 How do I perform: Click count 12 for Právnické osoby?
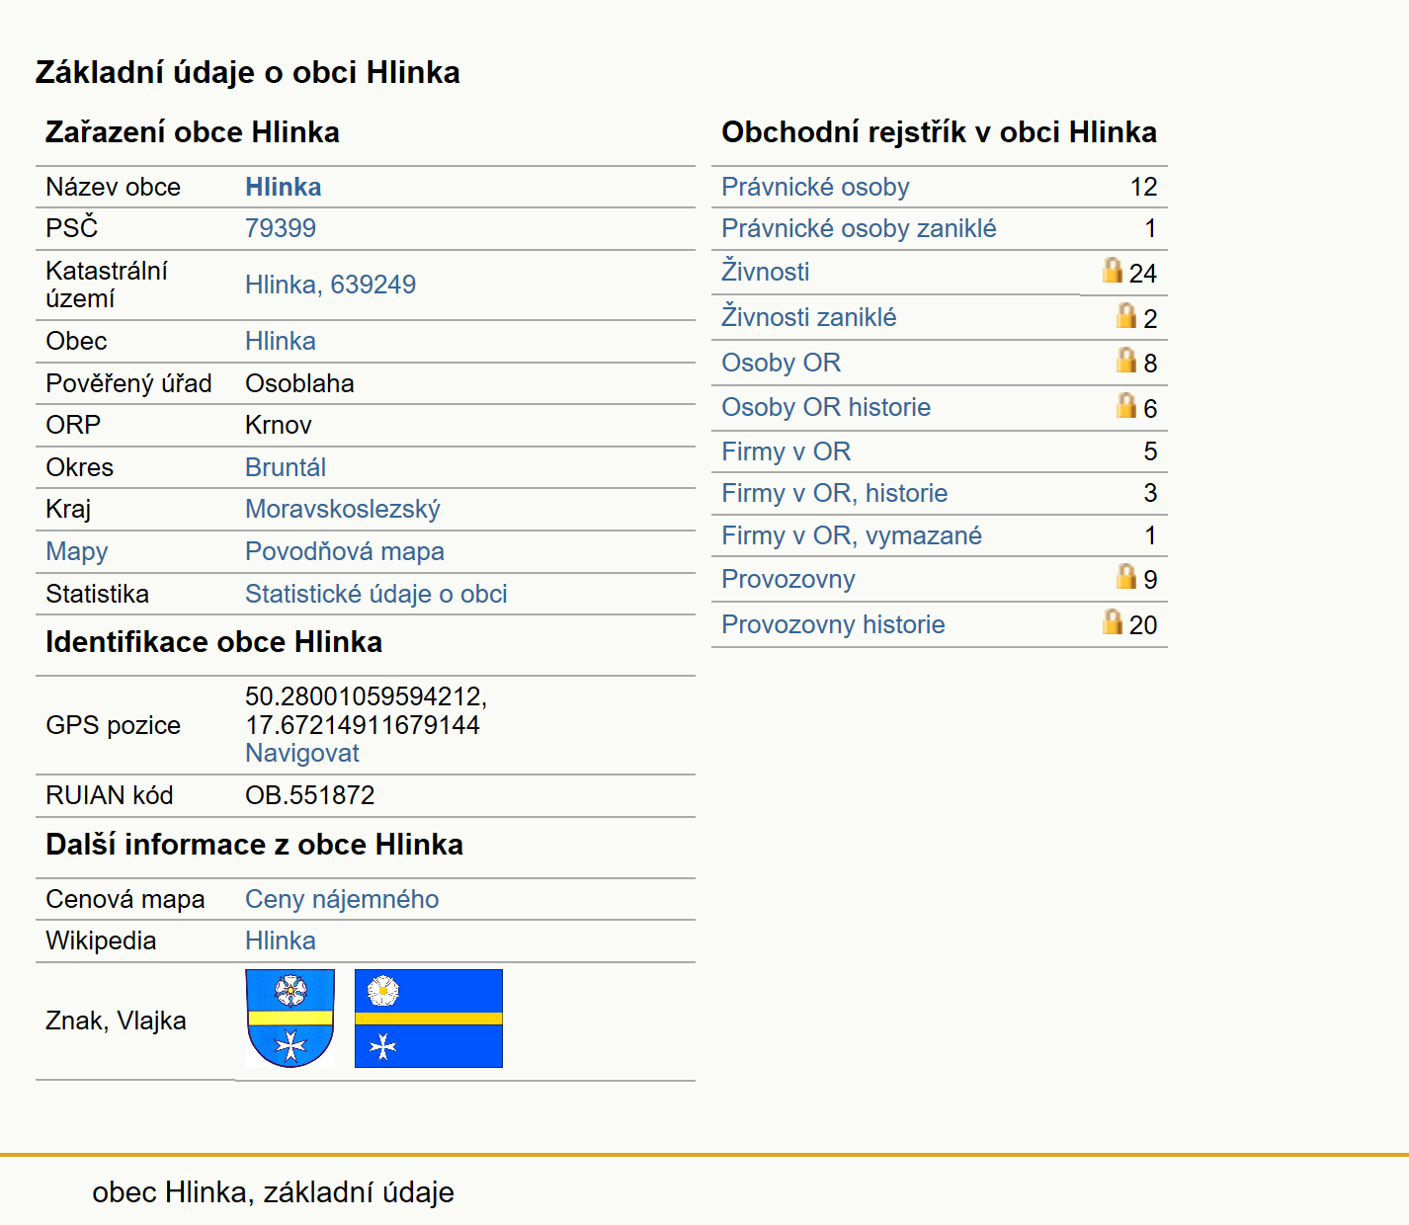[x=1144, y=187]
